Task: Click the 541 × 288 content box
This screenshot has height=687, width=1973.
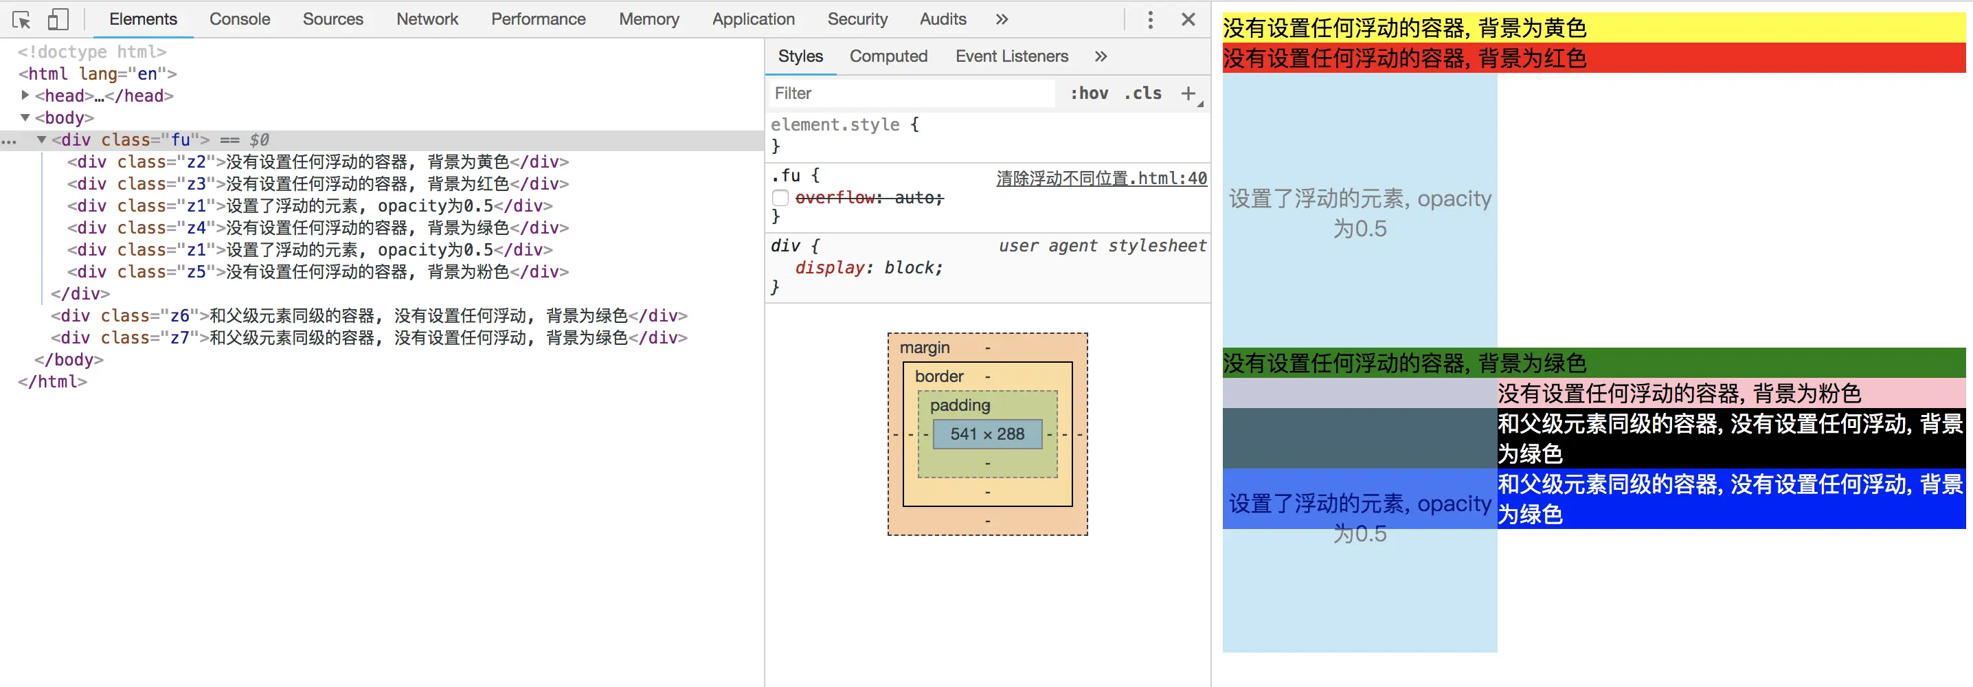Action: tap(987, 434)
